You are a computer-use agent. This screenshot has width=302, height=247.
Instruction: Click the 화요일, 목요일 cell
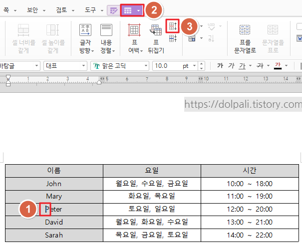tap(152, 197)
